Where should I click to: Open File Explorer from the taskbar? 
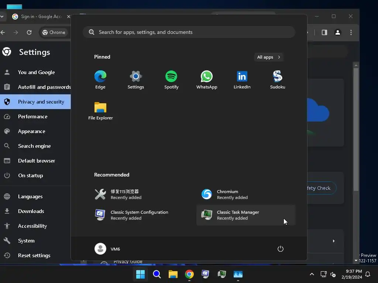[x=173, y=274]
